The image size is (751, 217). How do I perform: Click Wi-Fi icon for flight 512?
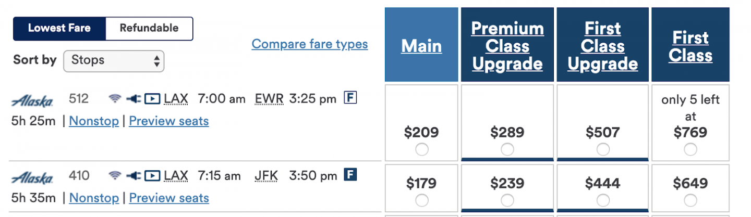click(115, 98)
